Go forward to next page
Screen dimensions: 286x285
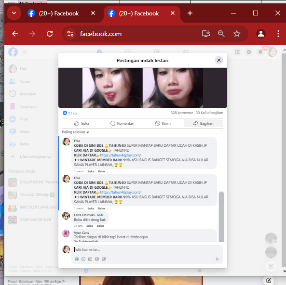pos(32,34)
